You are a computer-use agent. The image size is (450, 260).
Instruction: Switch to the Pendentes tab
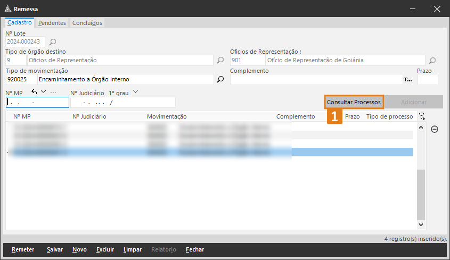52,23
